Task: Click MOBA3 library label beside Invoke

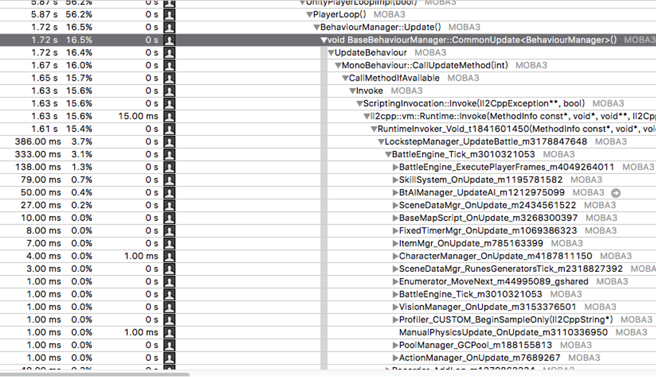Action: (x=406, y=91)
